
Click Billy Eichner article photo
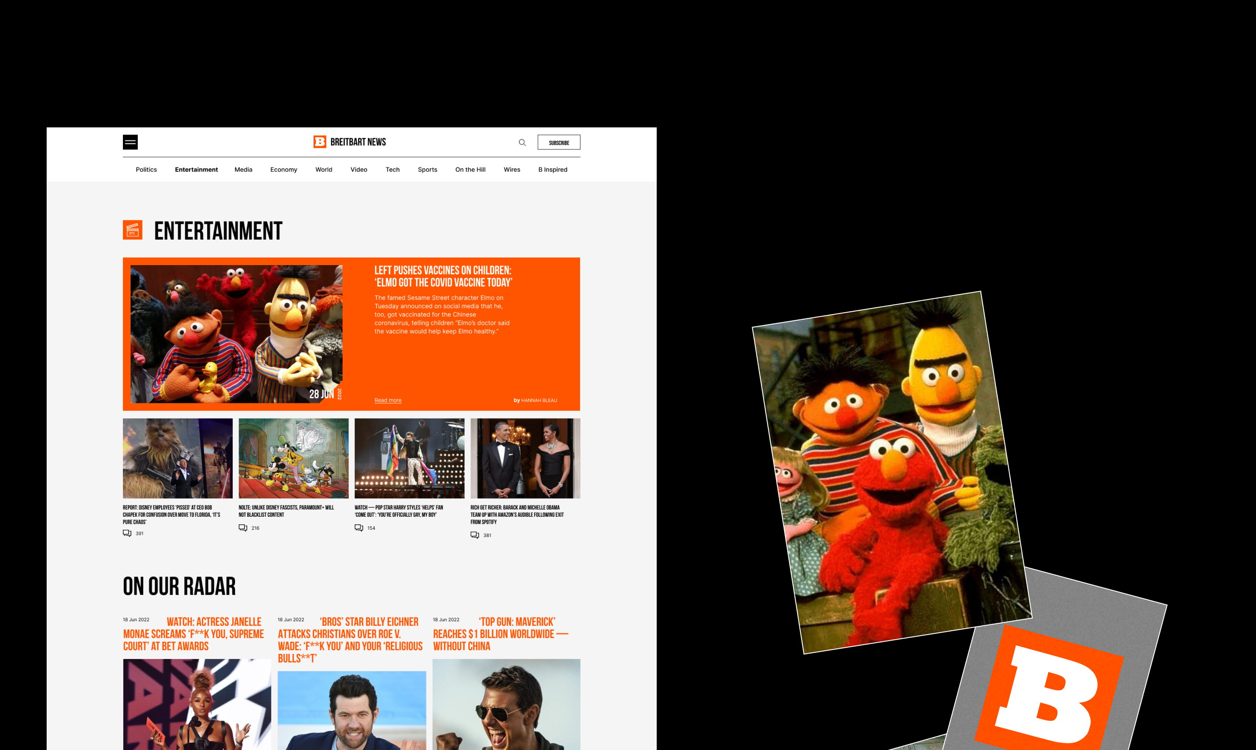click(352, 710)
